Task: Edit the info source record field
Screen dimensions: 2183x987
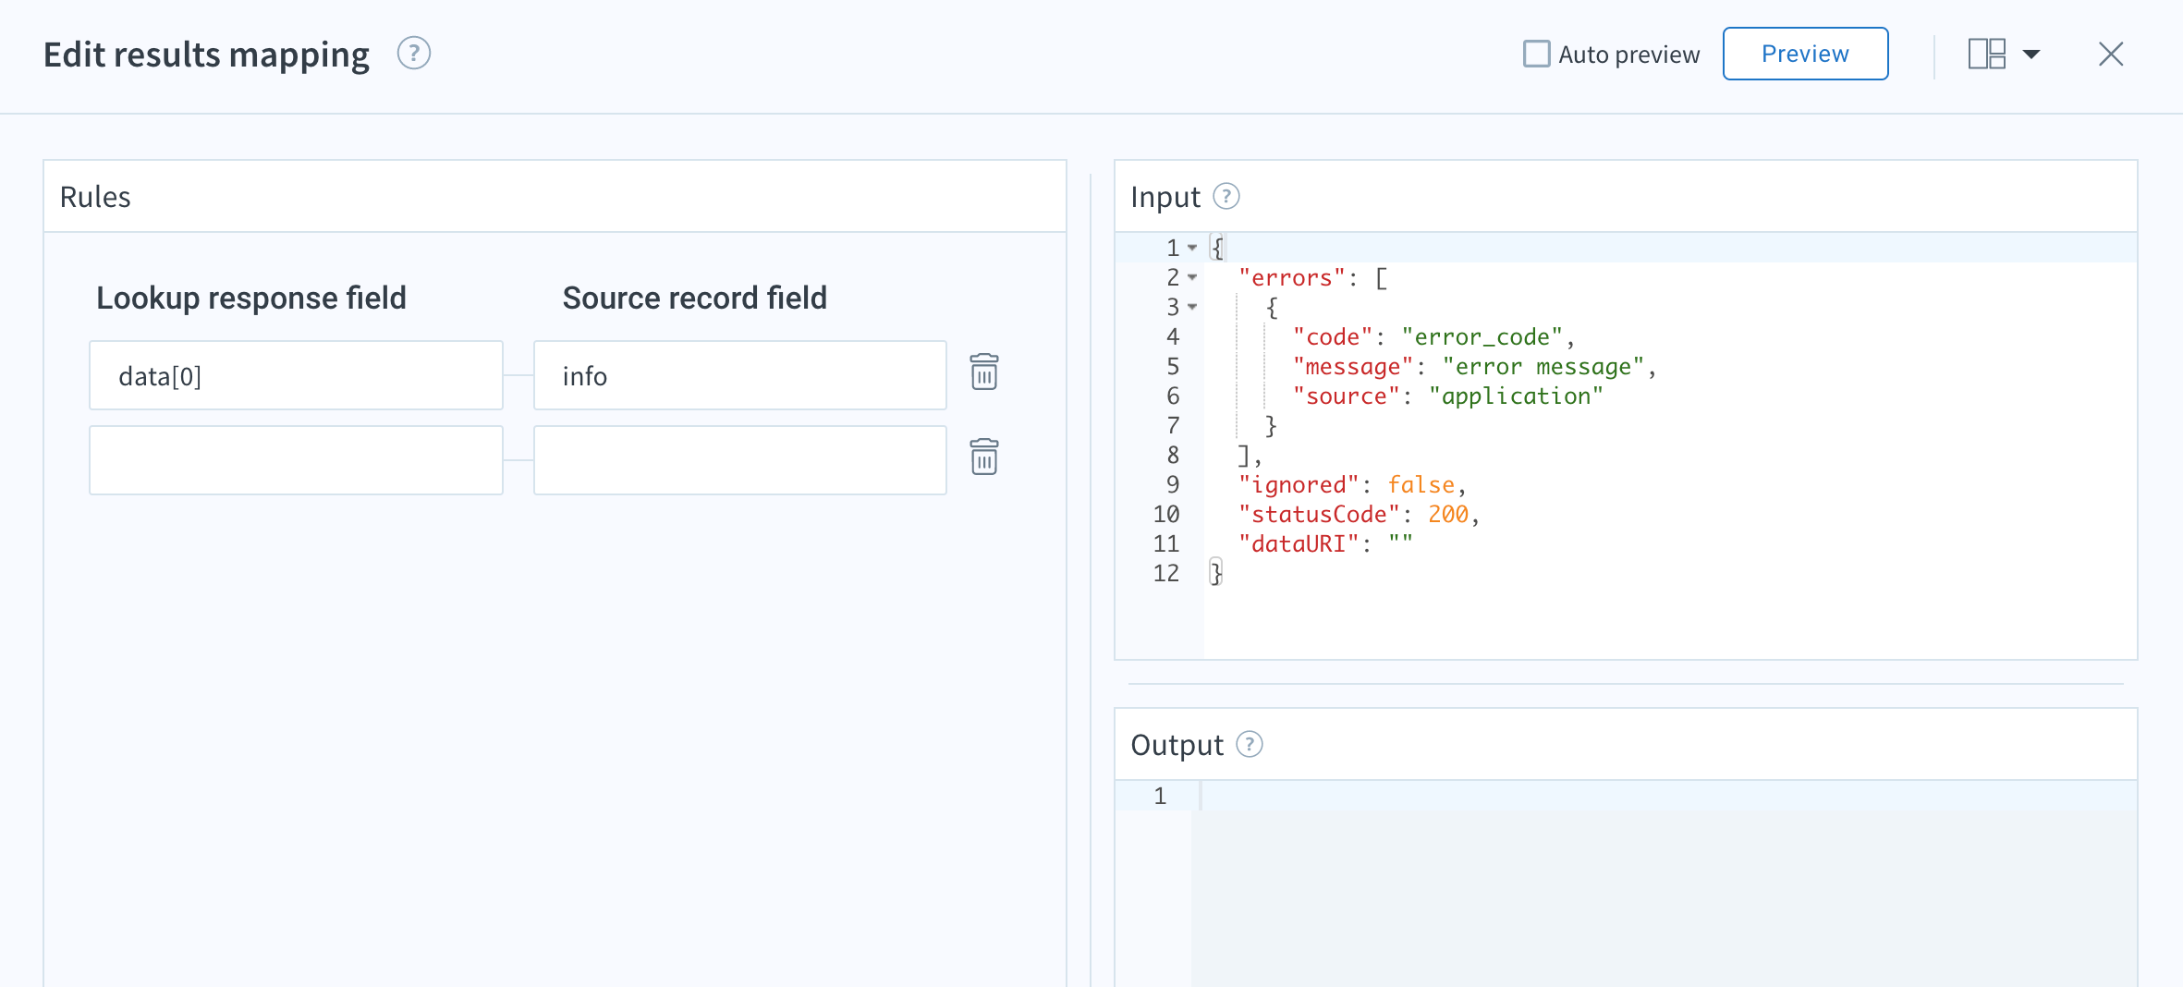Action: click(x=740, y=375)
